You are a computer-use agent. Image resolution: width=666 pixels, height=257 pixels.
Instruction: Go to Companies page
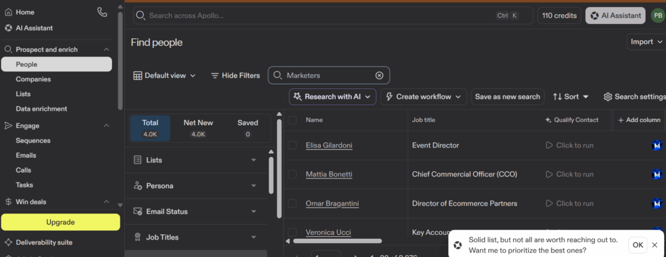tap(33, 79)
